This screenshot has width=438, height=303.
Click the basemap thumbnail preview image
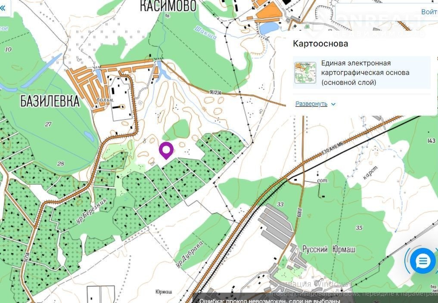click(305, 73)
